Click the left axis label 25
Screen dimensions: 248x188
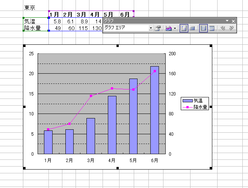point(31,54)
